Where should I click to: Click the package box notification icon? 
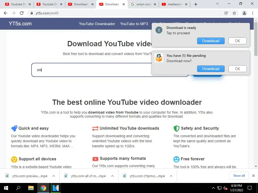(159, 58)
